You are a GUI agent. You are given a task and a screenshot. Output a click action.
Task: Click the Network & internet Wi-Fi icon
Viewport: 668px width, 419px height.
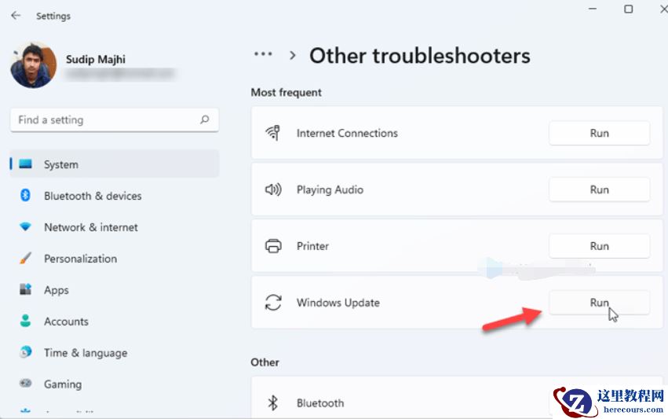(25, 227)
